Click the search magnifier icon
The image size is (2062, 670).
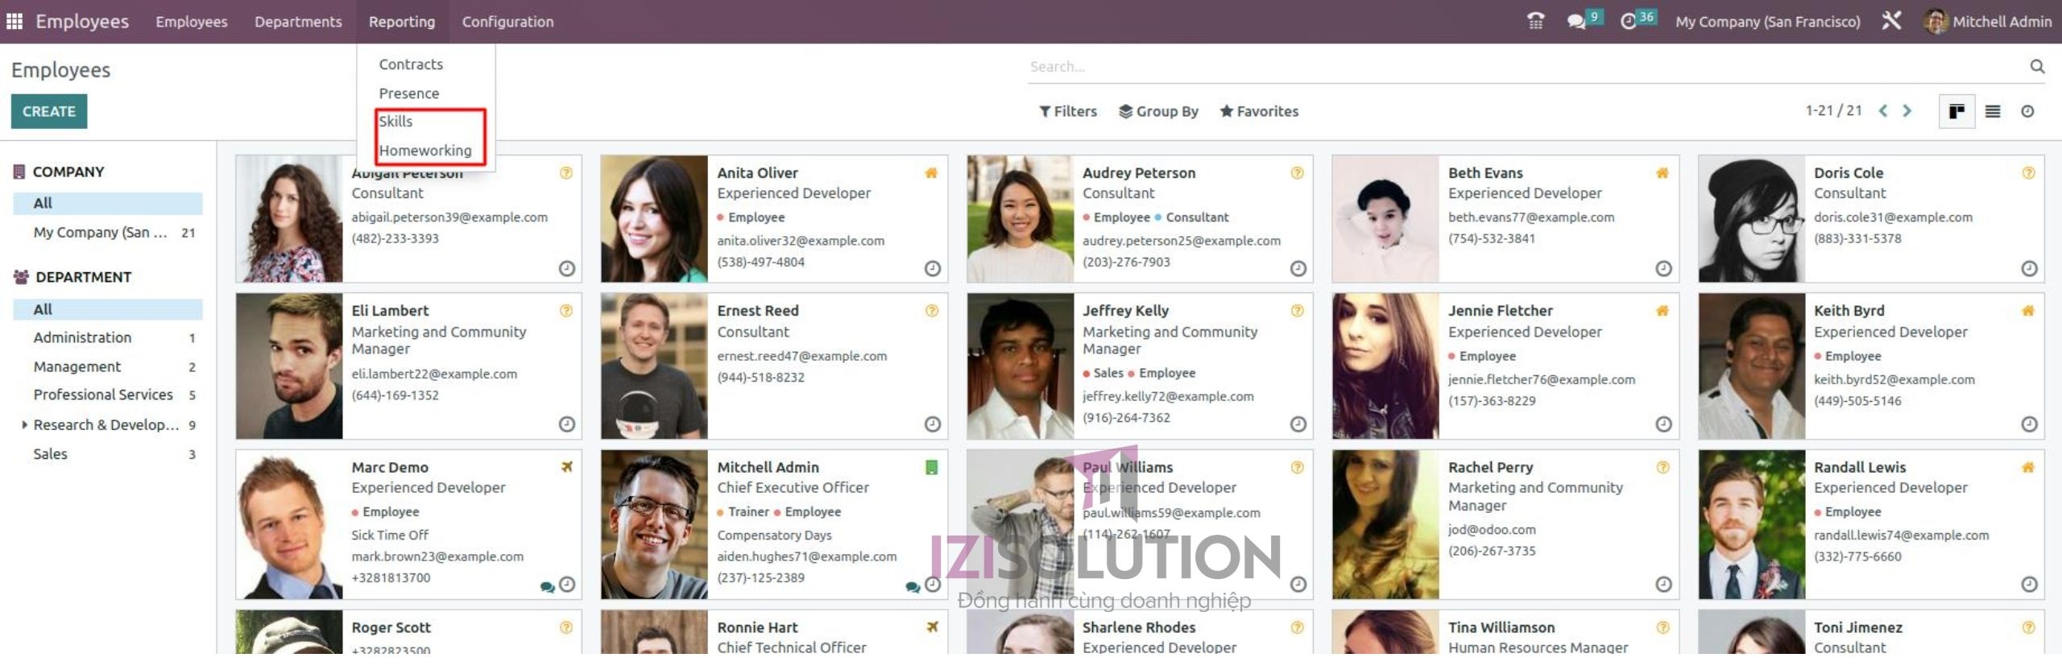[x=2037, y=66]
